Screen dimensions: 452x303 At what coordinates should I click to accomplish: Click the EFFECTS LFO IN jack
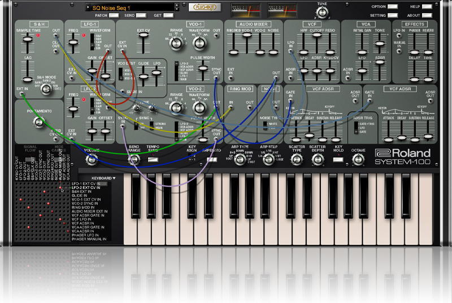(399, 36)
